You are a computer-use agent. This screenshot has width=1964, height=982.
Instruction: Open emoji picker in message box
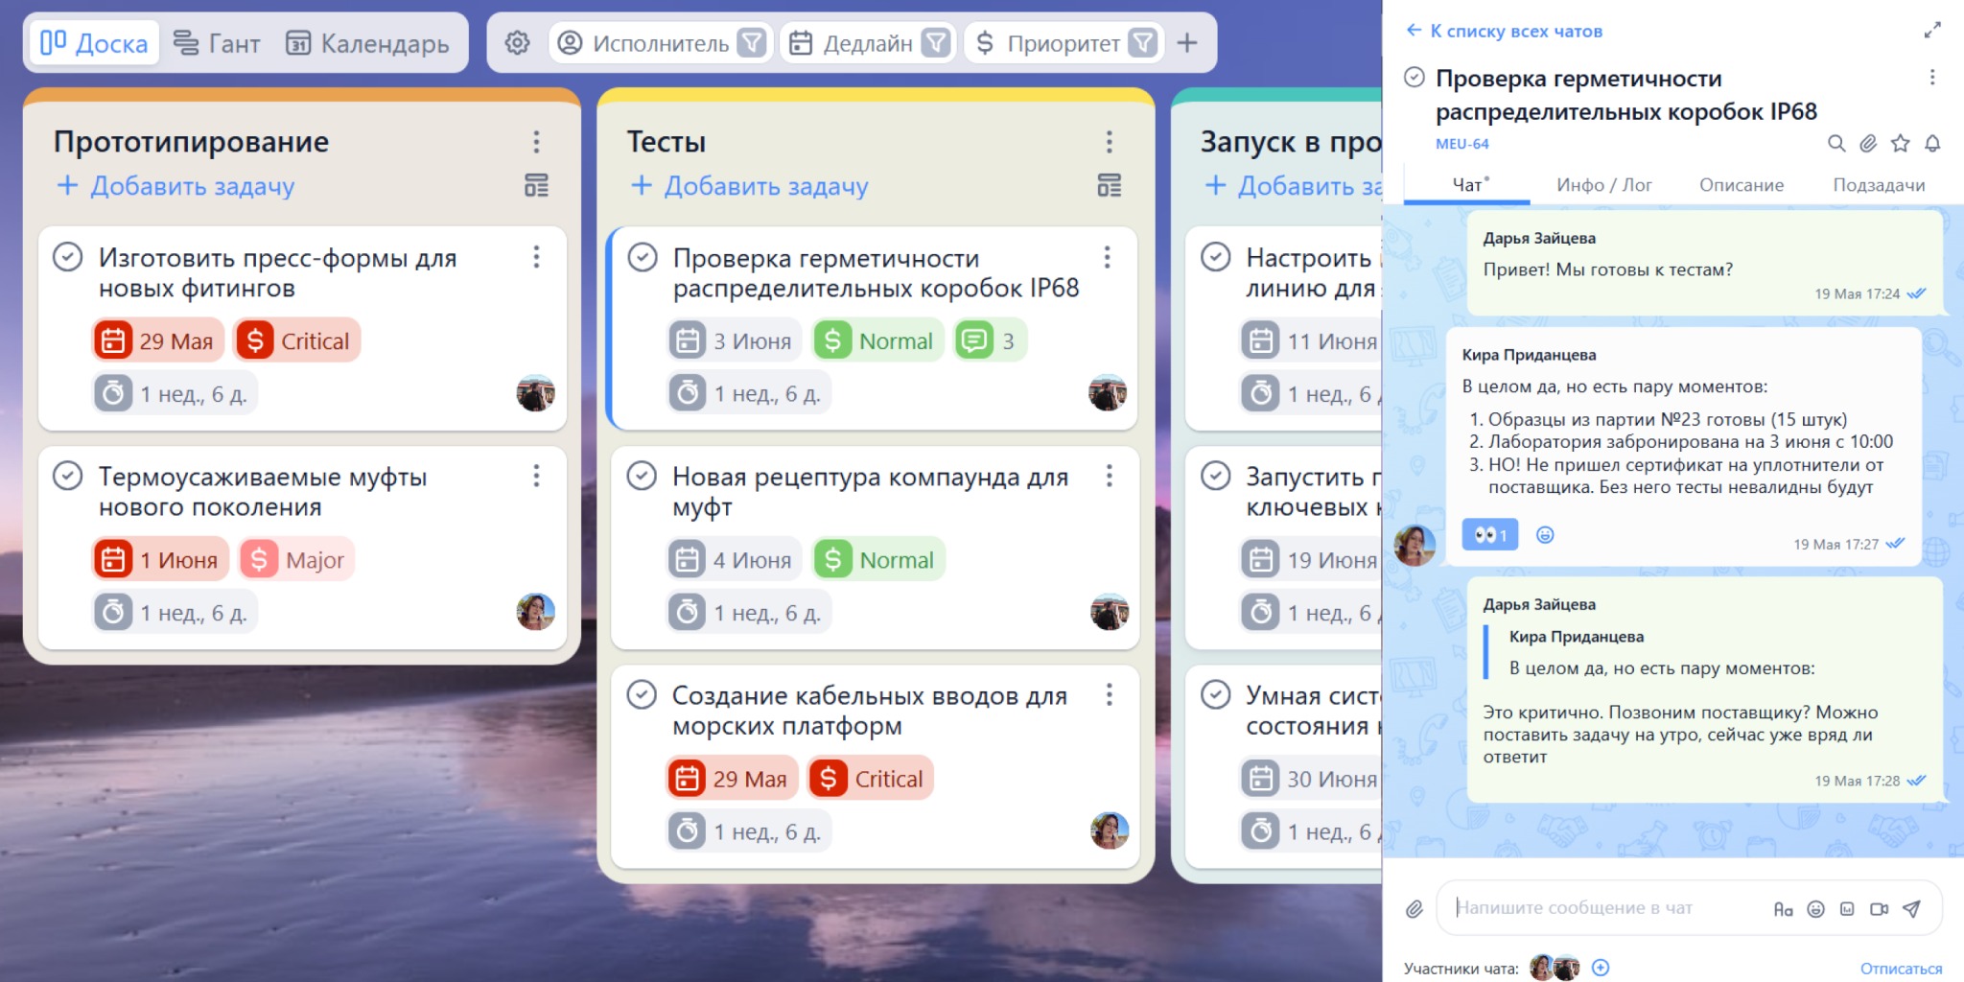(1815, 909)
